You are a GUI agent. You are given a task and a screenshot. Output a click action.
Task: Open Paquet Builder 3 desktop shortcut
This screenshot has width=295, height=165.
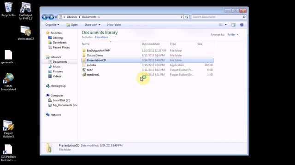pyautogui.click(x=8, y=129)
